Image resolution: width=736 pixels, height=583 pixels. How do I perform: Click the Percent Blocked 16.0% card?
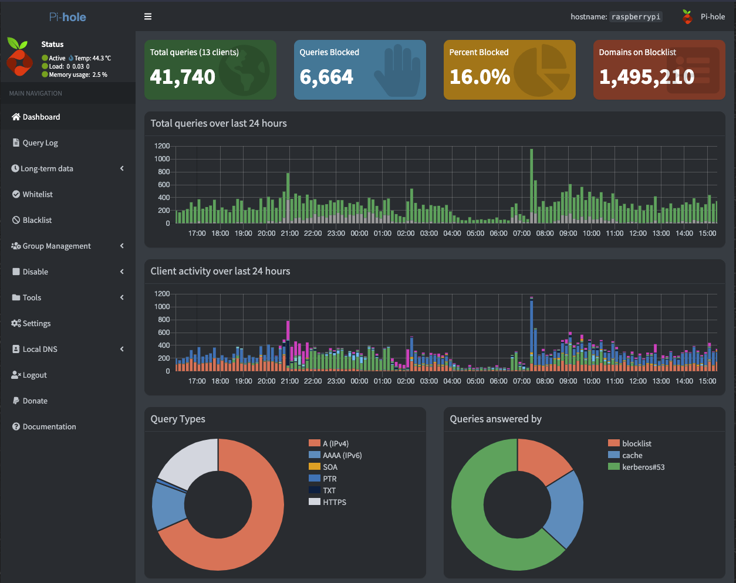(509, 69)
